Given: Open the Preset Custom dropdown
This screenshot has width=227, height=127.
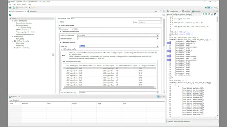Looking at the screenshot, I should tap(150, 22).
